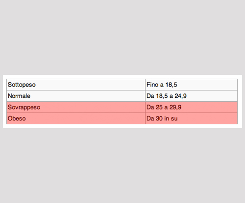Select the Sottopeso table cell

coord(76,85)
